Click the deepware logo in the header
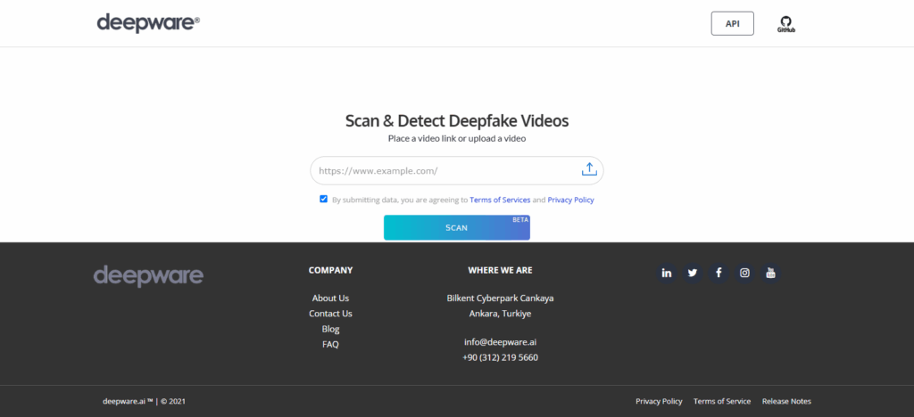This screenshot has width=914, height=417. [x=148, y=23]
